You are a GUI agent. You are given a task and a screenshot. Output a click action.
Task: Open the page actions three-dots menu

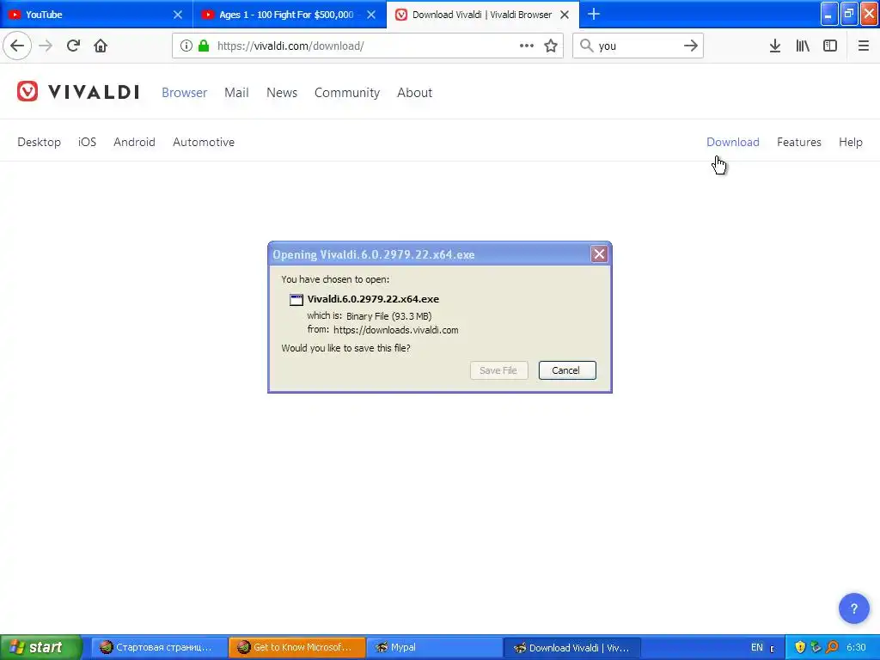pyautogui.click(x=527, y=46)
